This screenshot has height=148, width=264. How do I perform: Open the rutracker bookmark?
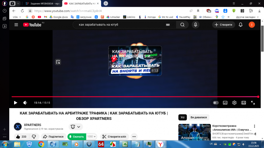pos(113,17)
